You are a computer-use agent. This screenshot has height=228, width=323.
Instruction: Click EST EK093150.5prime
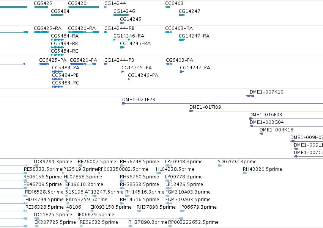click(x=111, y=207)
